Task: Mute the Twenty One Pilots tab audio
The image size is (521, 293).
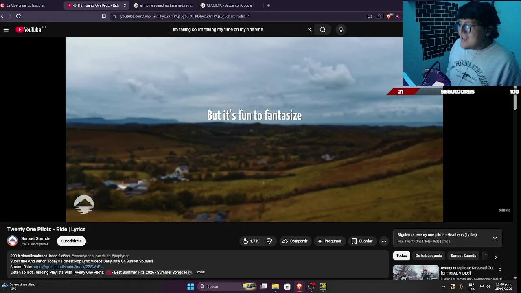Action: [x=74, y=5]
